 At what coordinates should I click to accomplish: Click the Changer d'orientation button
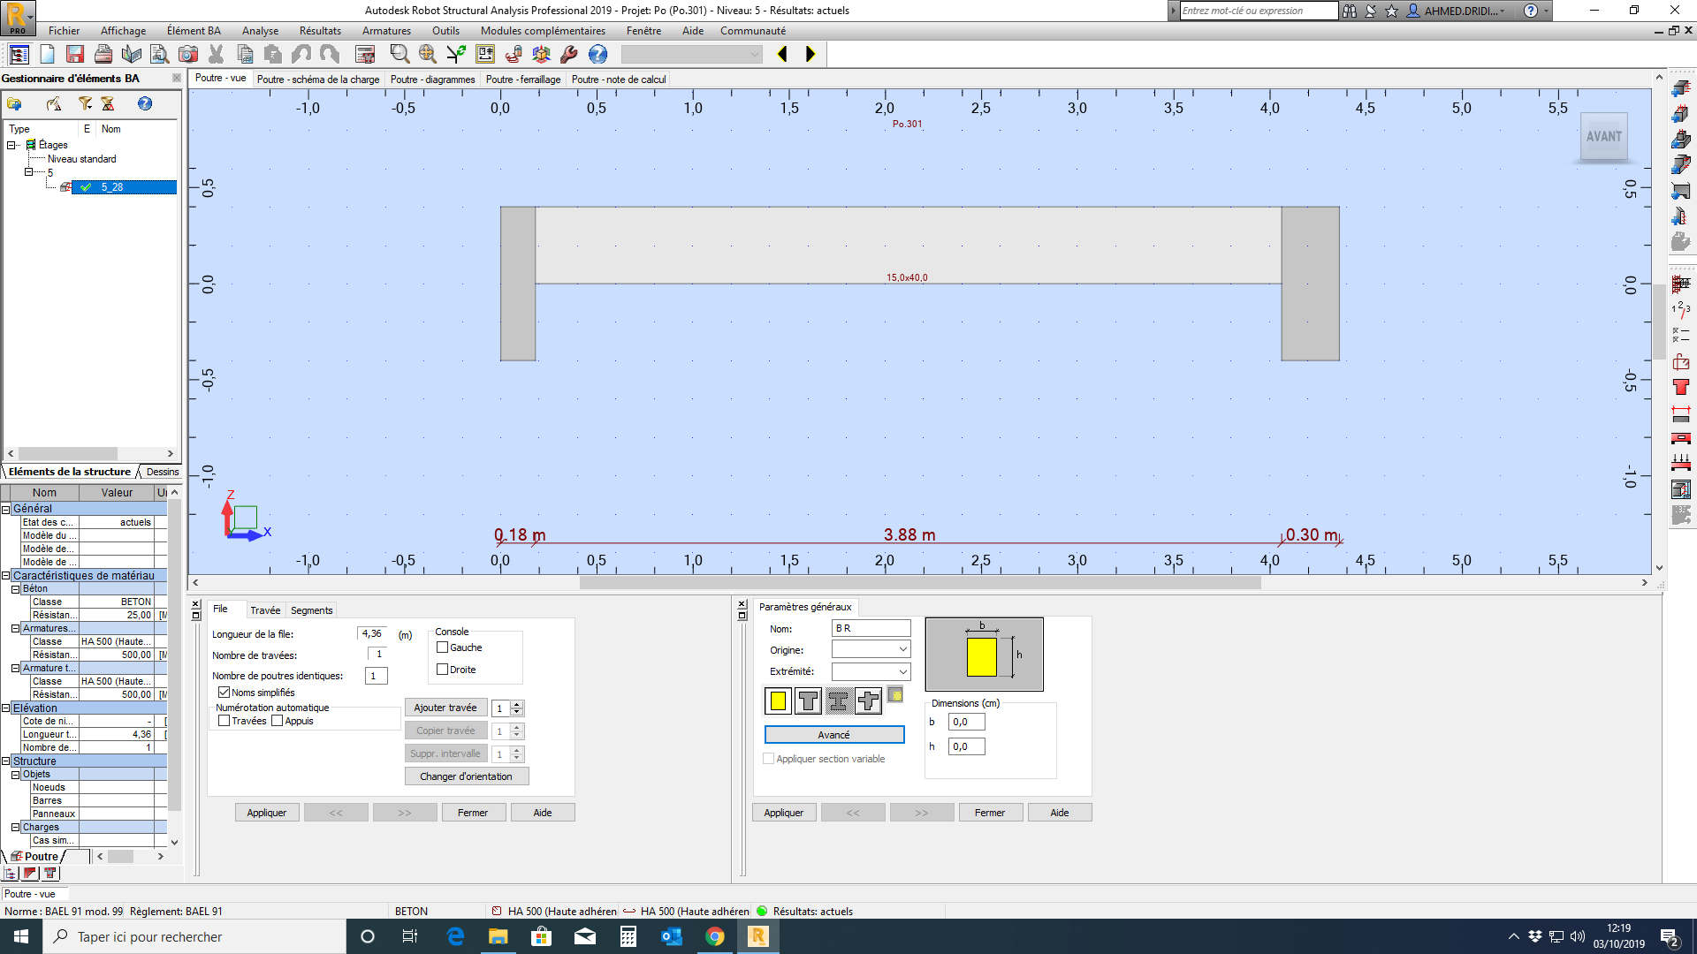click(466, 776)
